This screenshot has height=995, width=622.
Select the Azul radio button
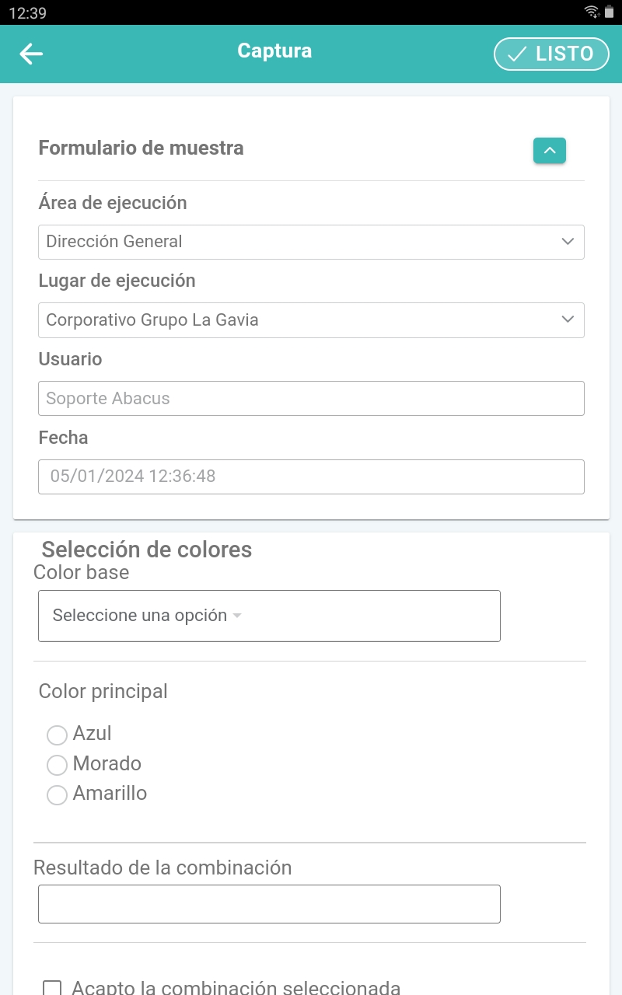[x=58, y=735]
